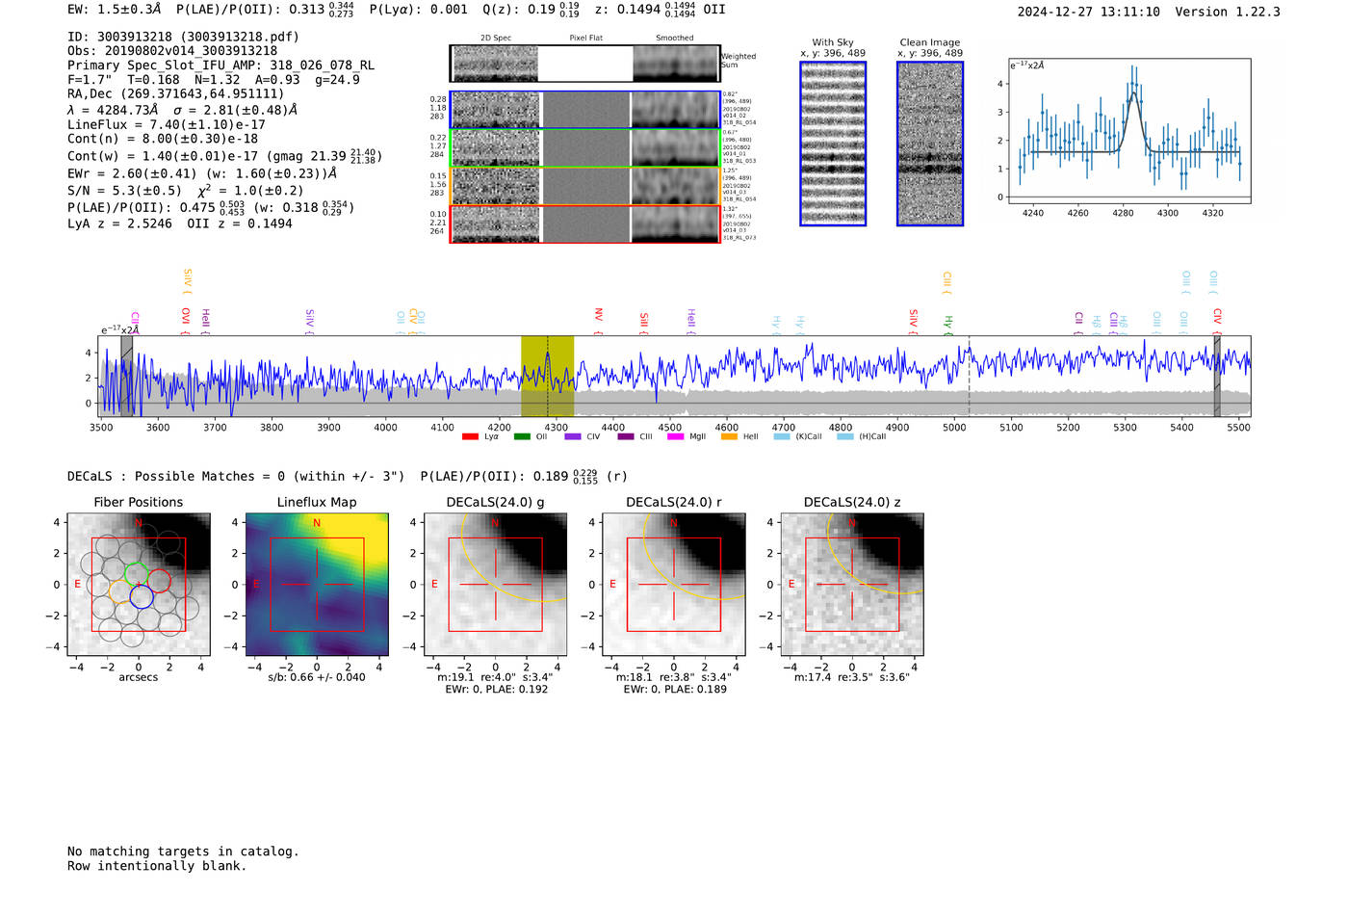Click the Gaussian line-fit plot
The image size is (1348, 918).
[x=1129, y=131]
